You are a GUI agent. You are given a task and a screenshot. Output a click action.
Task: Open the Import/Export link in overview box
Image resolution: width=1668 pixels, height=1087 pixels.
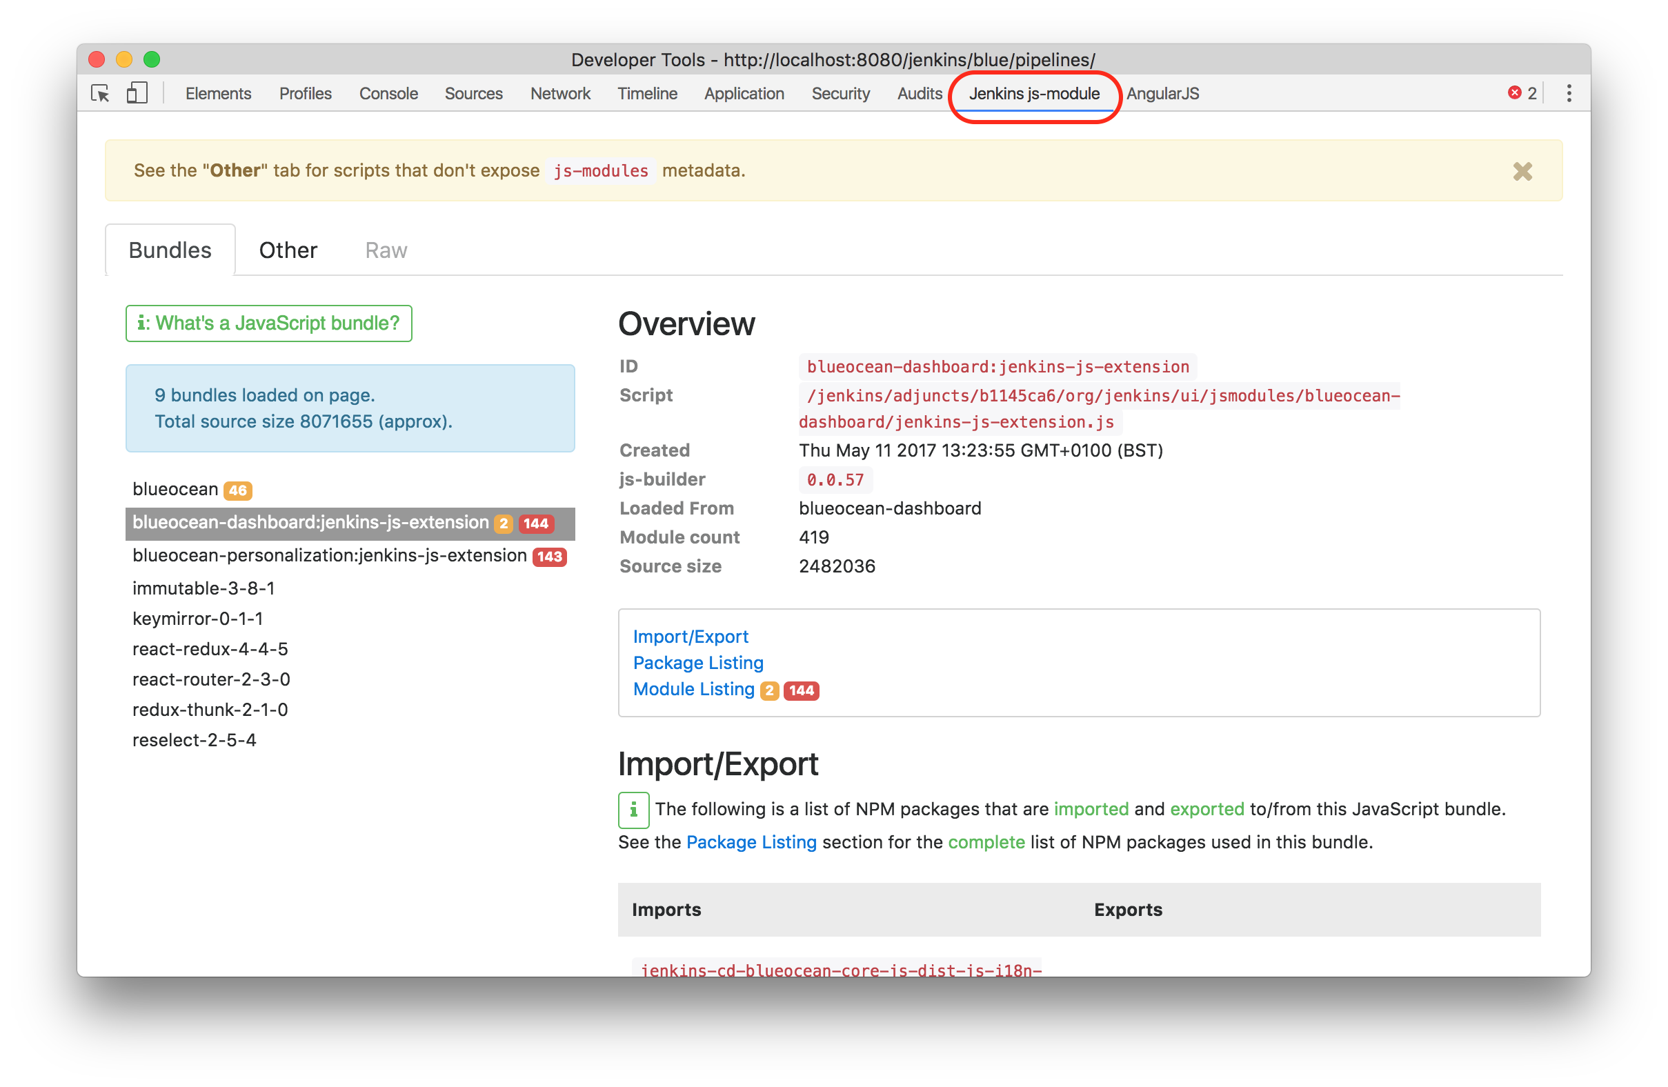[x=691, y=637]
